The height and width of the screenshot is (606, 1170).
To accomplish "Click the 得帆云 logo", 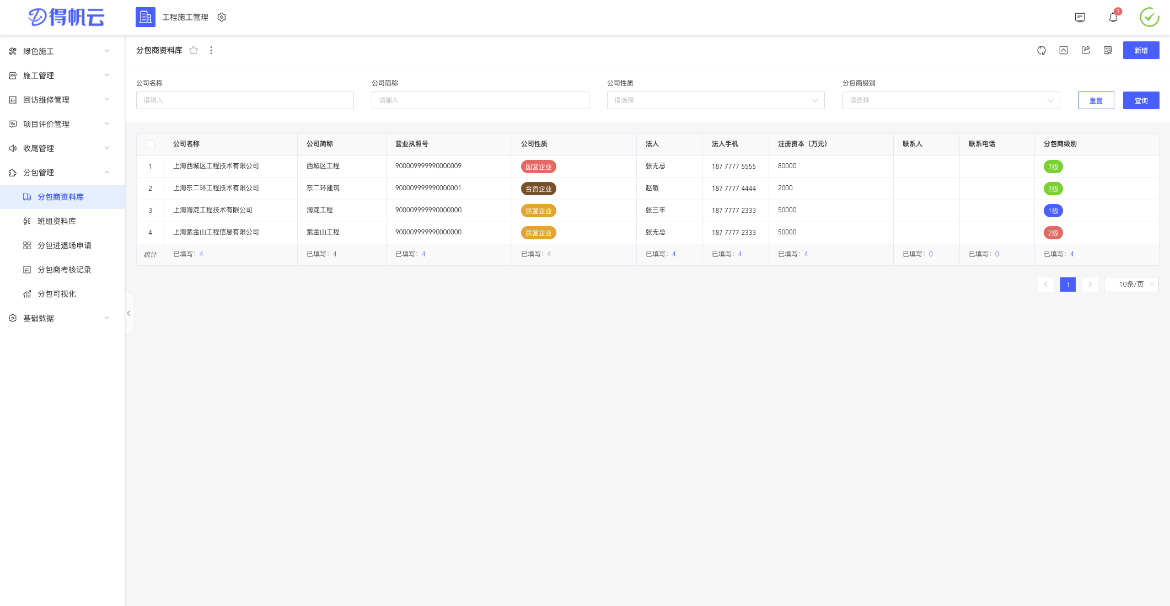I will (66, 17).
